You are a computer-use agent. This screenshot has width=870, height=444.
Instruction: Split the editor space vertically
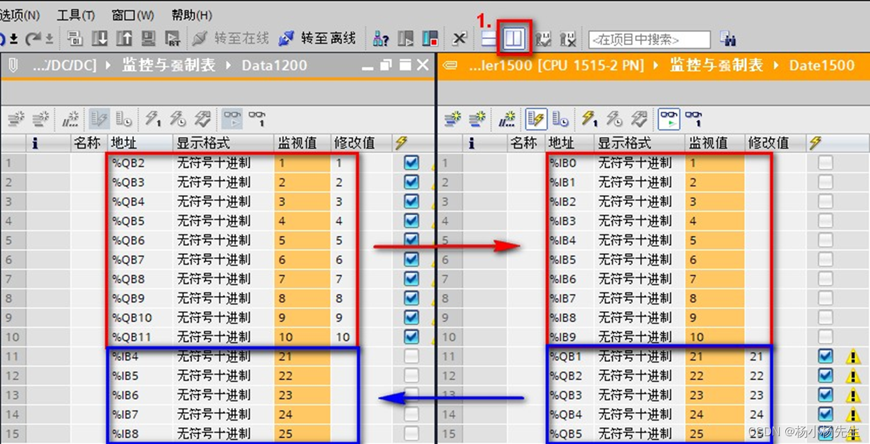click(514, 38)
